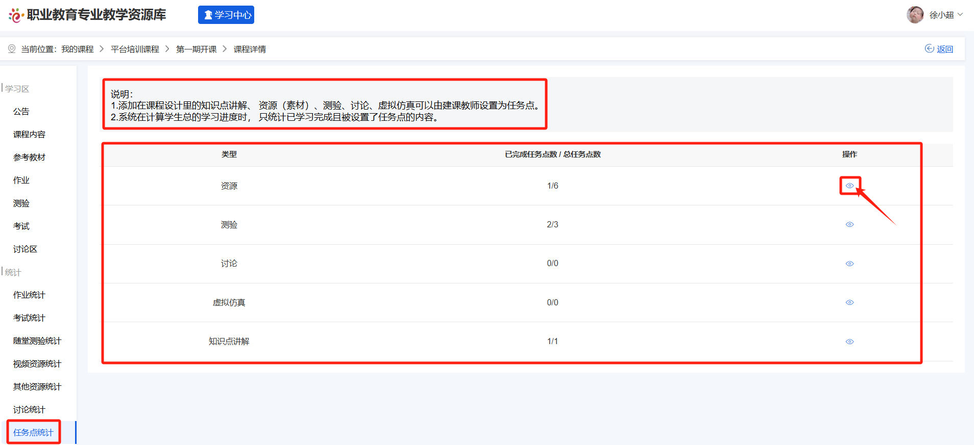Select 平台培训课程 in breadcrumb

coord(135,49)
